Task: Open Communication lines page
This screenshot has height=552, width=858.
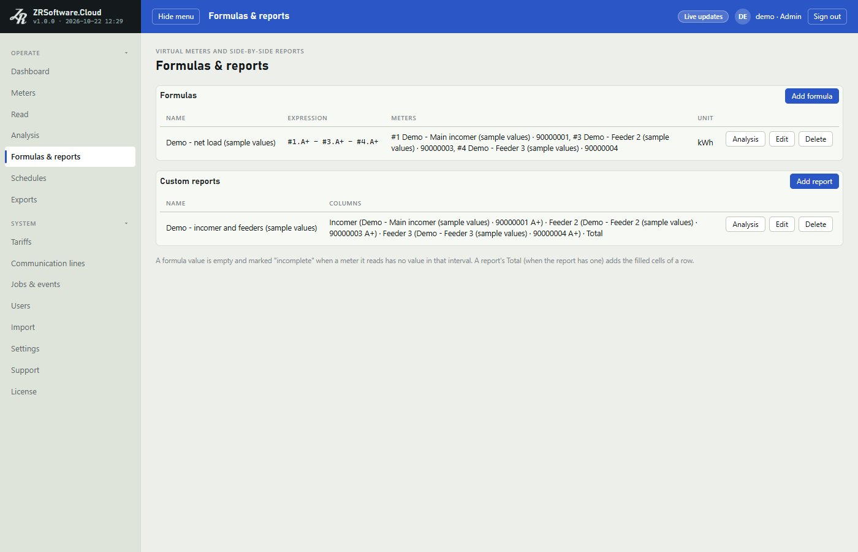Action: pos(70,264)
